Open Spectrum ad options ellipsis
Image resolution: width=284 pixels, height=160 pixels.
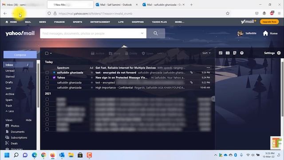[208, 68]
